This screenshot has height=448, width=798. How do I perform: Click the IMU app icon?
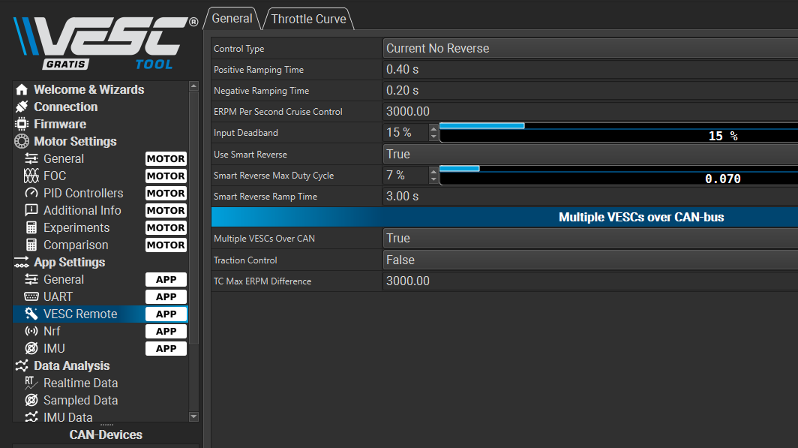(31, 349)
